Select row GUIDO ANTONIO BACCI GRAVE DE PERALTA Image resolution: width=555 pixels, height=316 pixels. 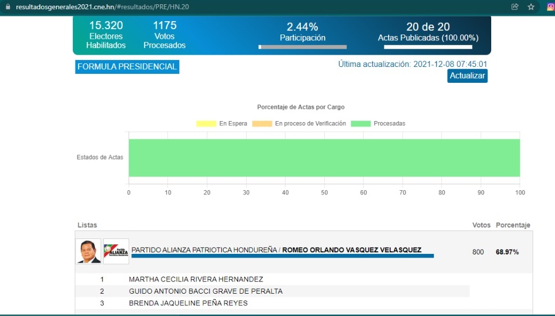pos(273,291)
